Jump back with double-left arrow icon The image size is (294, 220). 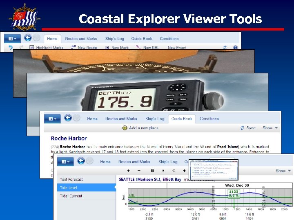point(174,171)
